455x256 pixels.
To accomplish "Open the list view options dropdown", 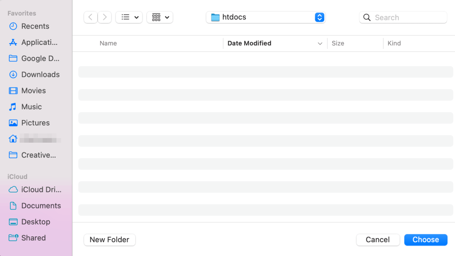I will [129, 17].
